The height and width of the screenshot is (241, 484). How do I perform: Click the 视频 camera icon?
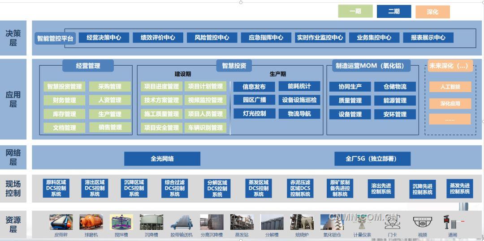point(422,222)
